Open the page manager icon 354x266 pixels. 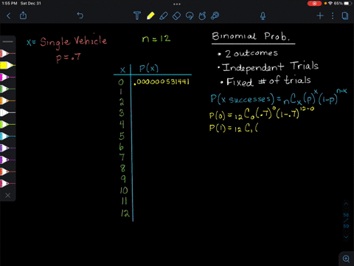pos(345,16)
